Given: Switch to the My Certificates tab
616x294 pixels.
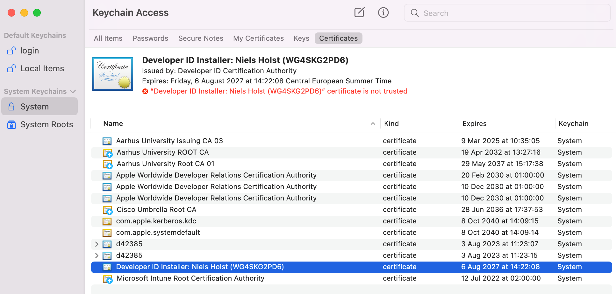Looking at the screenshot, I should 258,38.
